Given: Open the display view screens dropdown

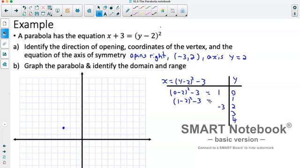Looking at the screenshot, I should (58, 11).
